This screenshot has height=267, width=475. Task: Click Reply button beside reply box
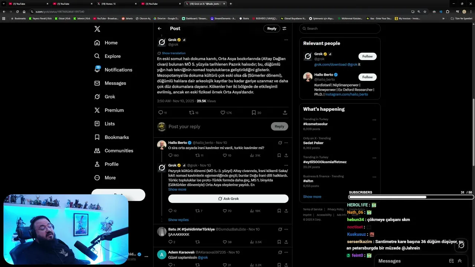click(x=279, y=126)
